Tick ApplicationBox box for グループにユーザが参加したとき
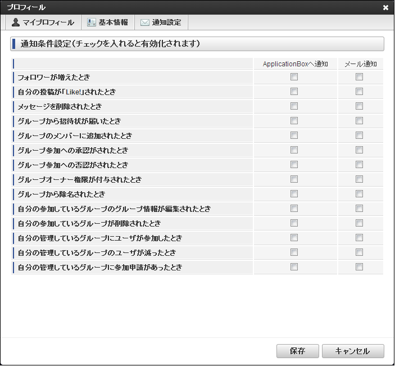 click(294, 237)
